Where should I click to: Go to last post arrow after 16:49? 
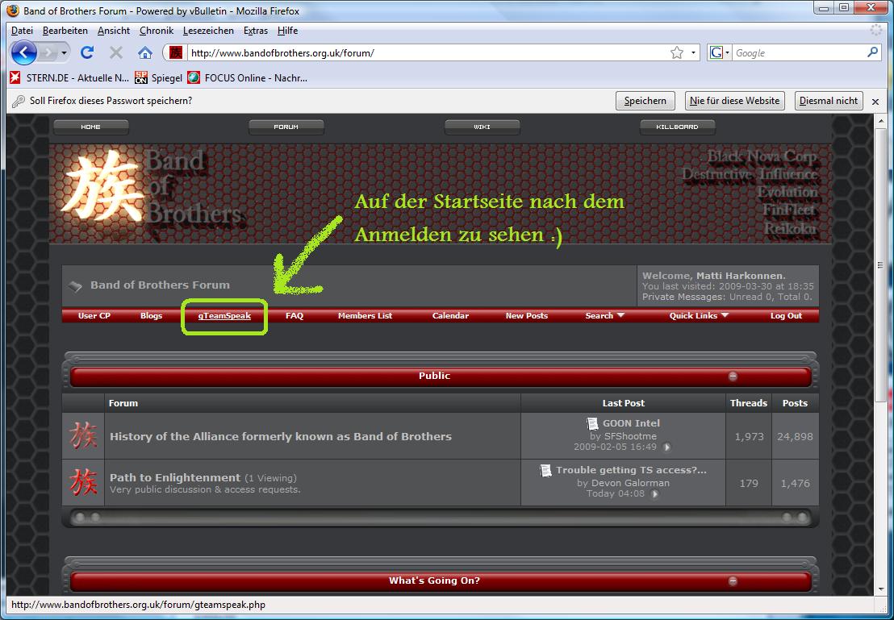click(x=667, y=447)
